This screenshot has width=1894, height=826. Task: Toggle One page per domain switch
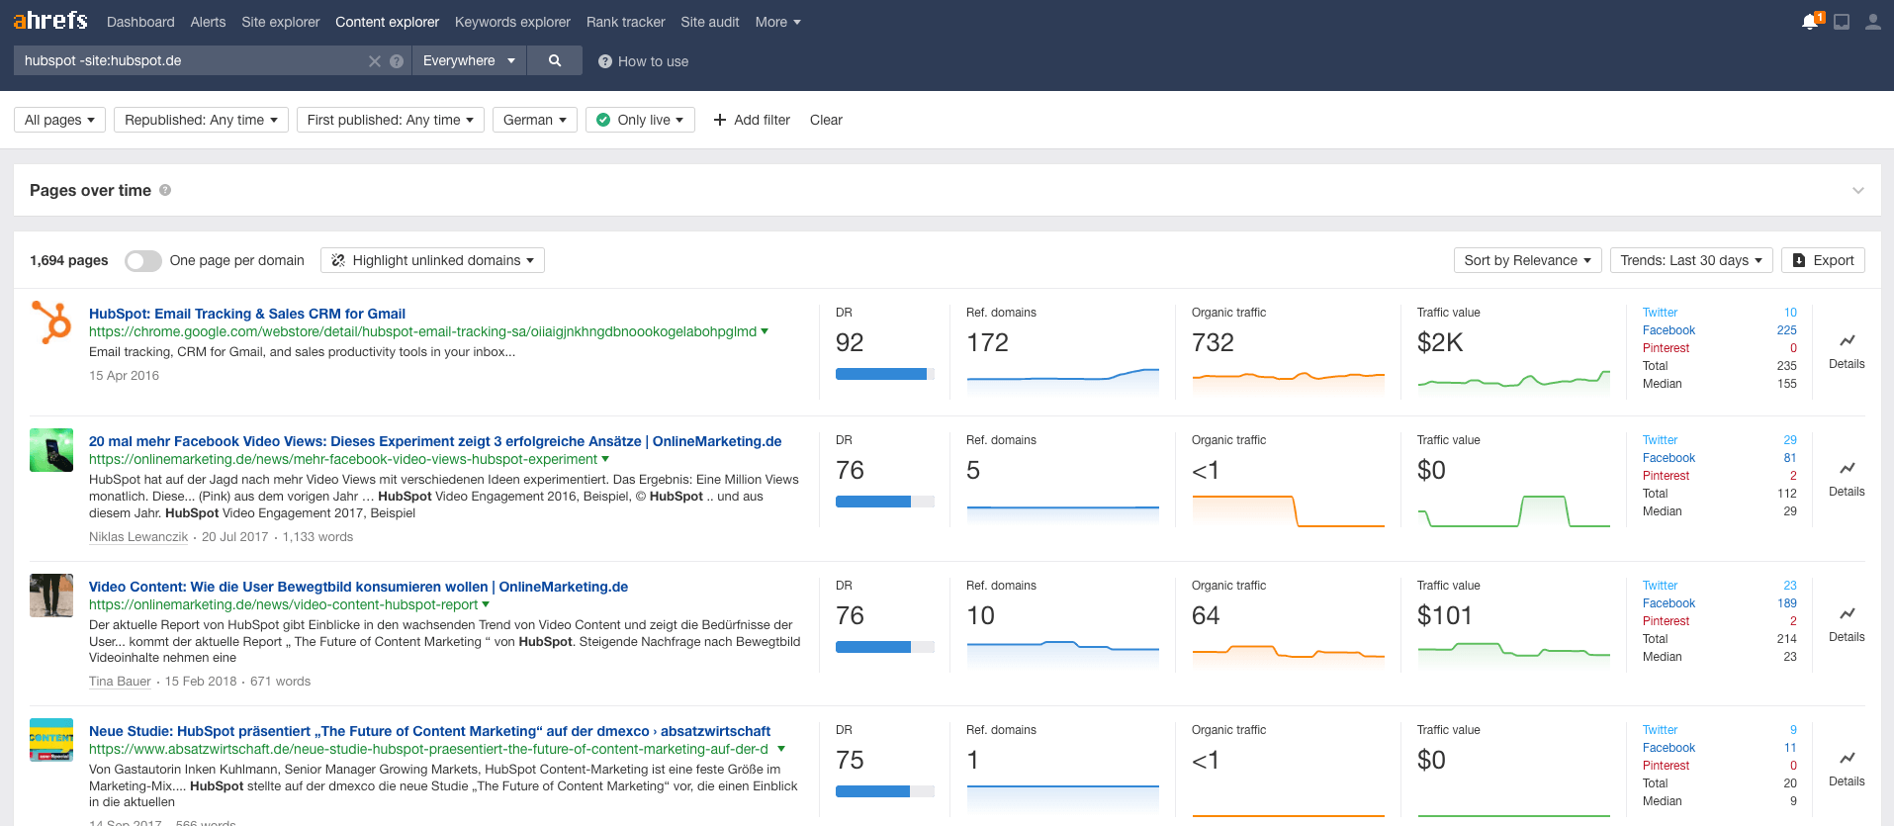coord(143,261)
